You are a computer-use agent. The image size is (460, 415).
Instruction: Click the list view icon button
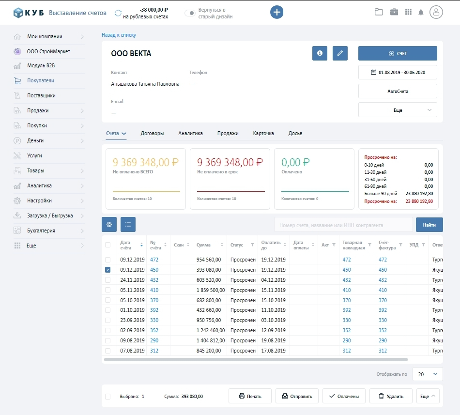tap(128, 224)
